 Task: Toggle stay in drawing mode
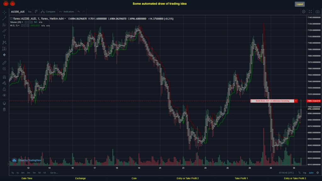coord(4,83)
